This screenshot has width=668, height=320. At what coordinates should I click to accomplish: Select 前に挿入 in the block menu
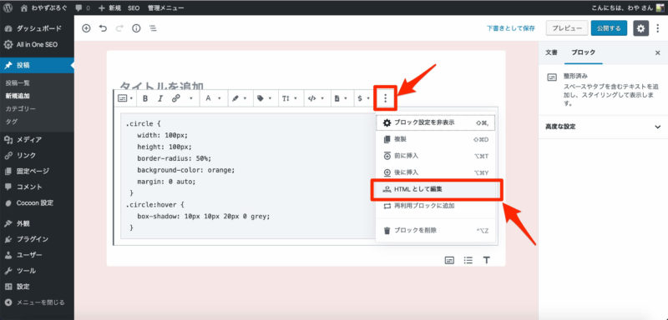[x=436, y=156]
